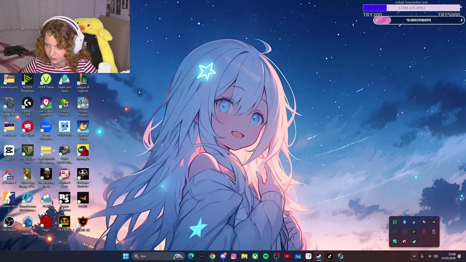Image resolution: width=466 pixels, height=262 pixels.
Task: Collapse the hidden tray icons chevron
Action: click(414, 256)
